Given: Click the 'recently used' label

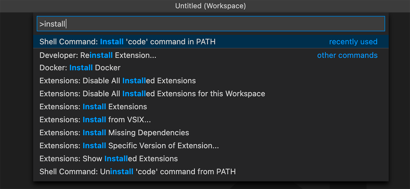Looking at the screenshot, I should pyautogui.click(x=353, y=42).
